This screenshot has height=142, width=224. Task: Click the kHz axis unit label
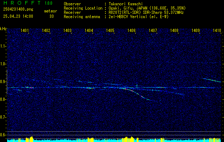point(3,29)
